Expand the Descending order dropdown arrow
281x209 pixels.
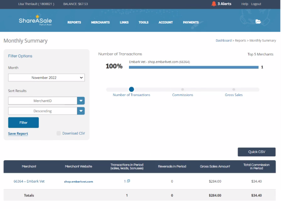[81, 111]
